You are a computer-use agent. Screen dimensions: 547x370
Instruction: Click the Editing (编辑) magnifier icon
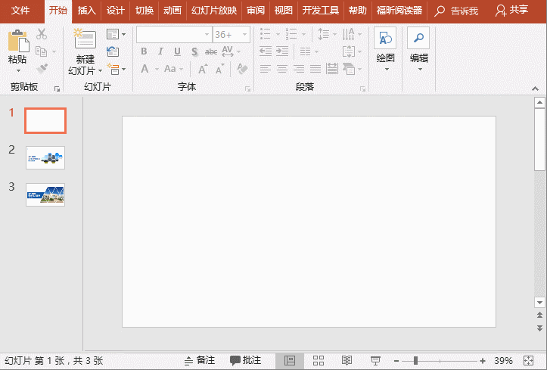pyautogui.click(x=418, y=39)
